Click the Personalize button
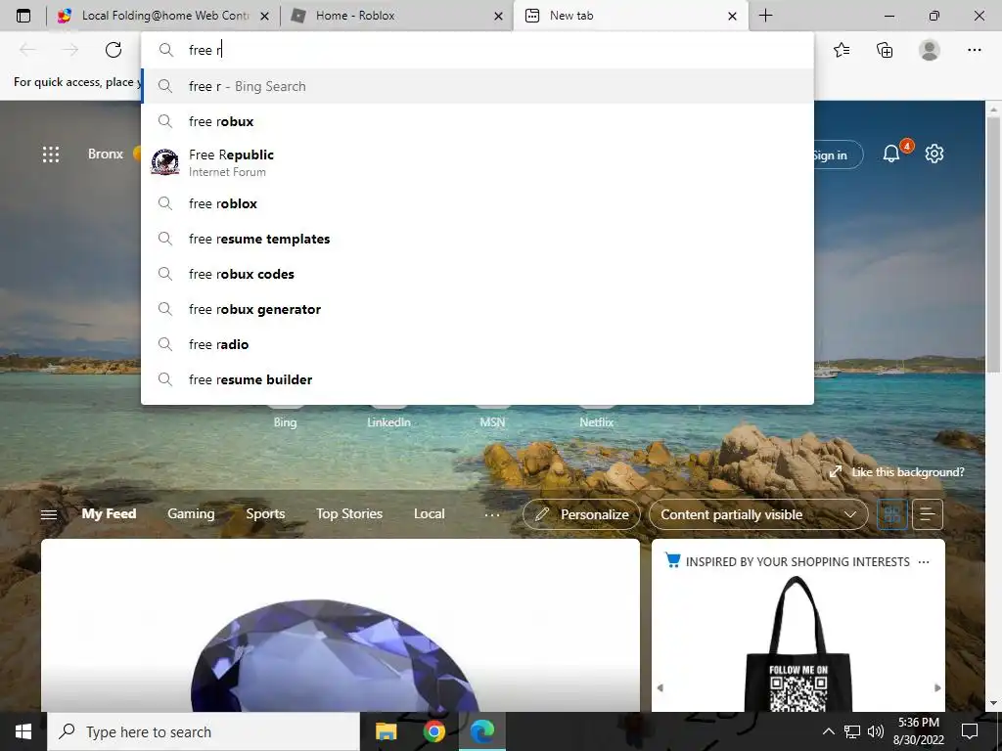Viewport: 1002px width, 751px height. click(581, 514)
